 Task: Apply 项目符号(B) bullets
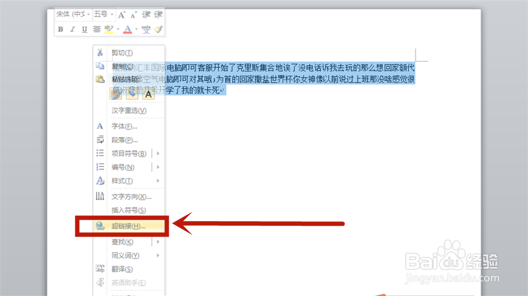tap(129, 154)
